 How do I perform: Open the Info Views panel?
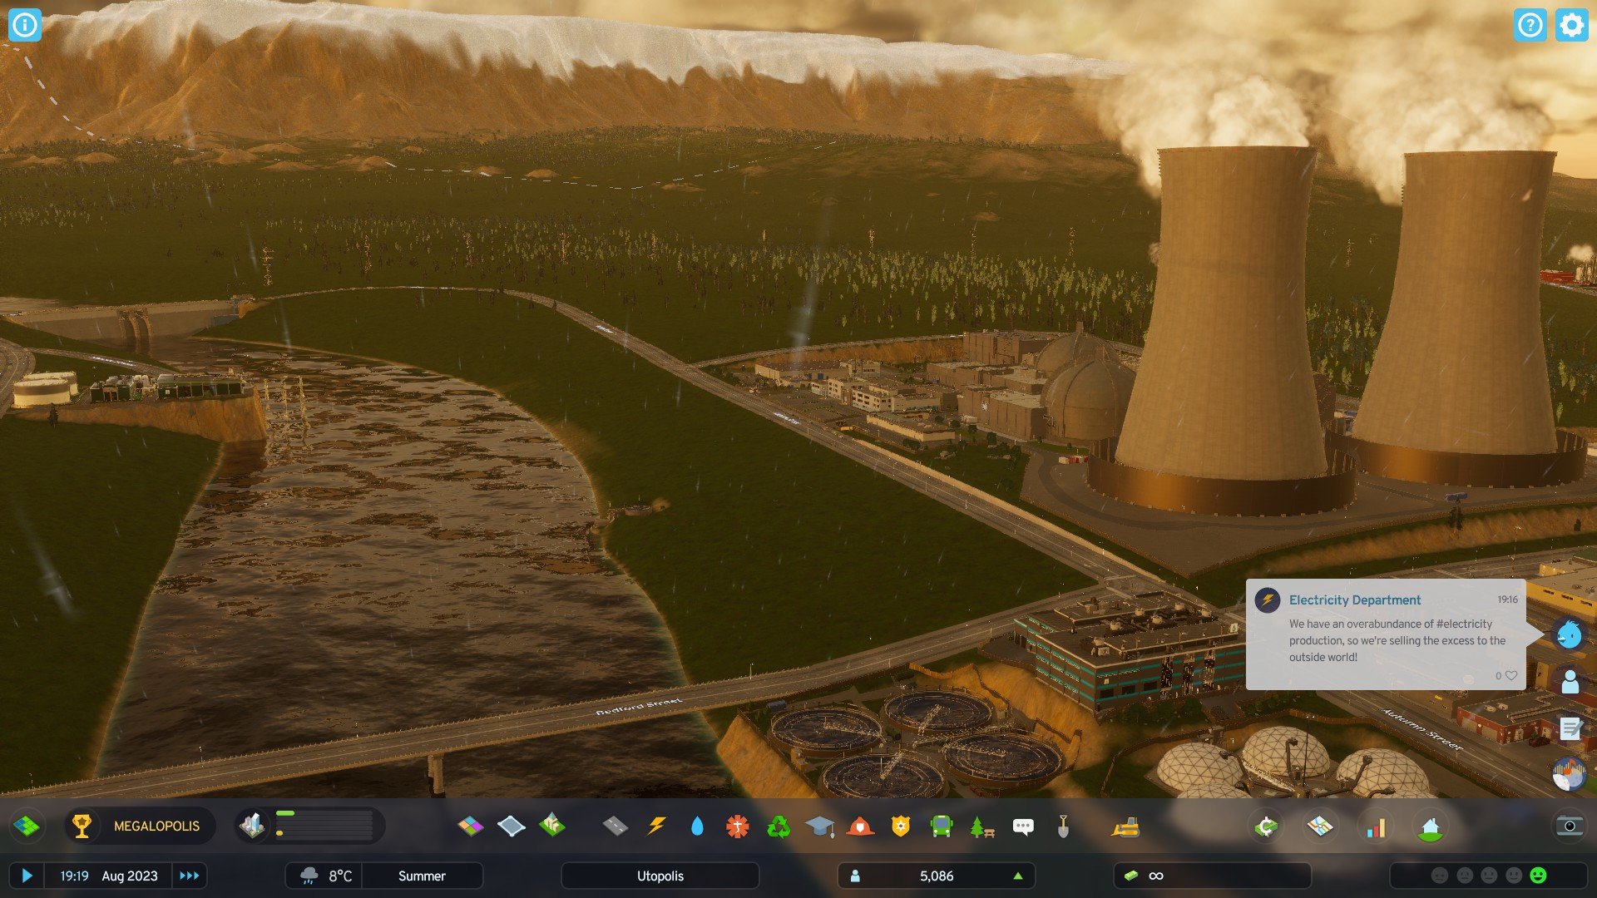[25, 25]
